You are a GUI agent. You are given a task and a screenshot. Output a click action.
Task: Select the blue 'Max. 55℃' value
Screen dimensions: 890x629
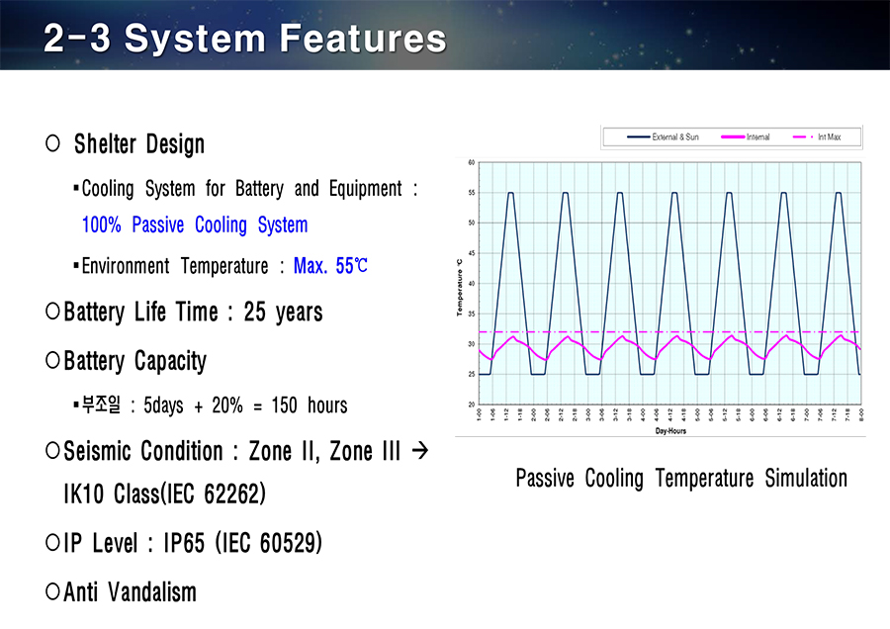pyautogui.click(x=330, y=266)
